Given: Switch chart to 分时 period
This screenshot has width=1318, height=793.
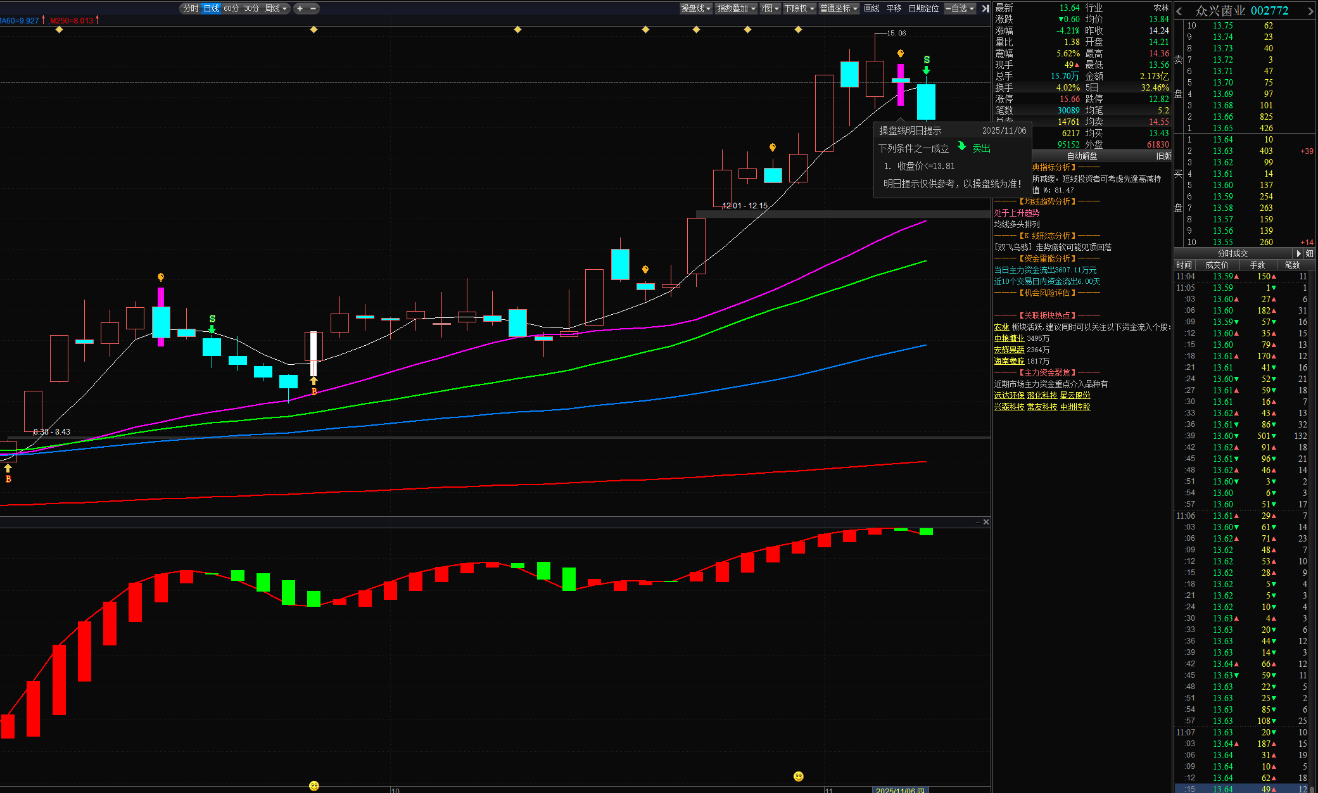Looking at the screenshot, I should [191, 8].
